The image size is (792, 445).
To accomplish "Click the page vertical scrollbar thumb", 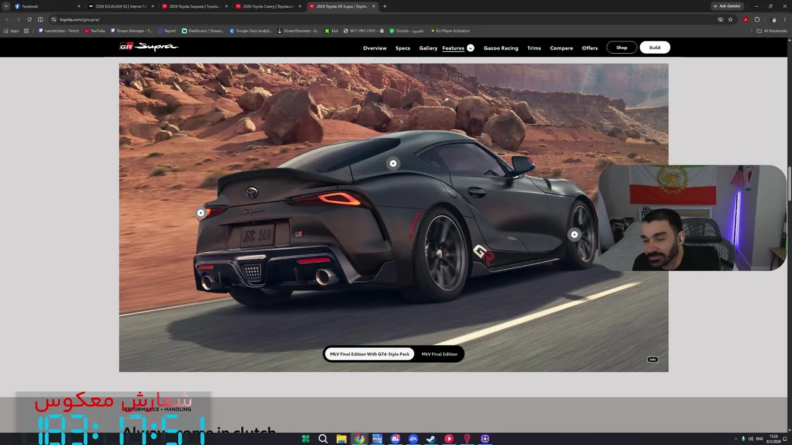I will 790,182.
